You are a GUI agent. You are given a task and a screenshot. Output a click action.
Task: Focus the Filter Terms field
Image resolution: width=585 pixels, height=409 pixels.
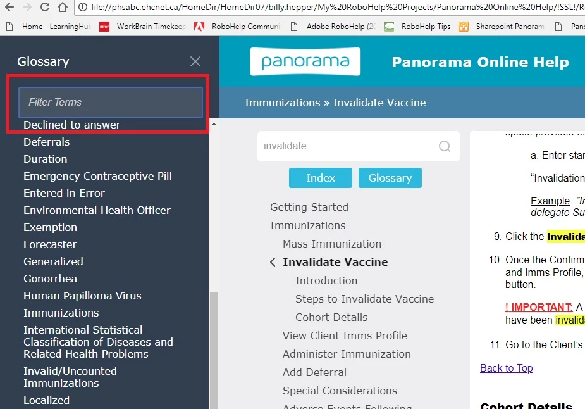111,102
